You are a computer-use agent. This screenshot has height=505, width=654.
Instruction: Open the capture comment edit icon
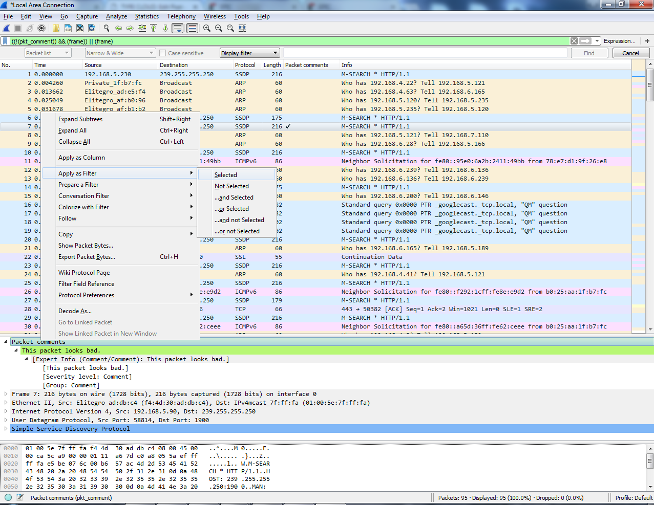20,497
